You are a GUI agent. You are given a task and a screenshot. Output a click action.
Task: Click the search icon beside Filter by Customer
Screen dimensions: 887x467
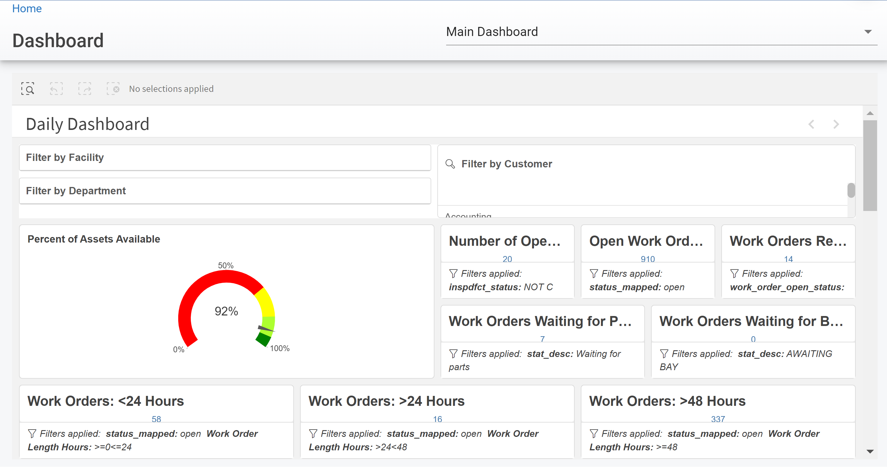[450, 164]
